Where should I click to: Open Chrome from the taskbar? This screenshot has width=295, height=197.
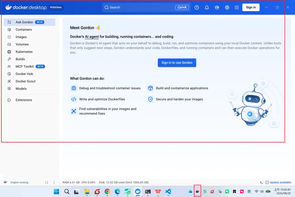pos(107,192)
